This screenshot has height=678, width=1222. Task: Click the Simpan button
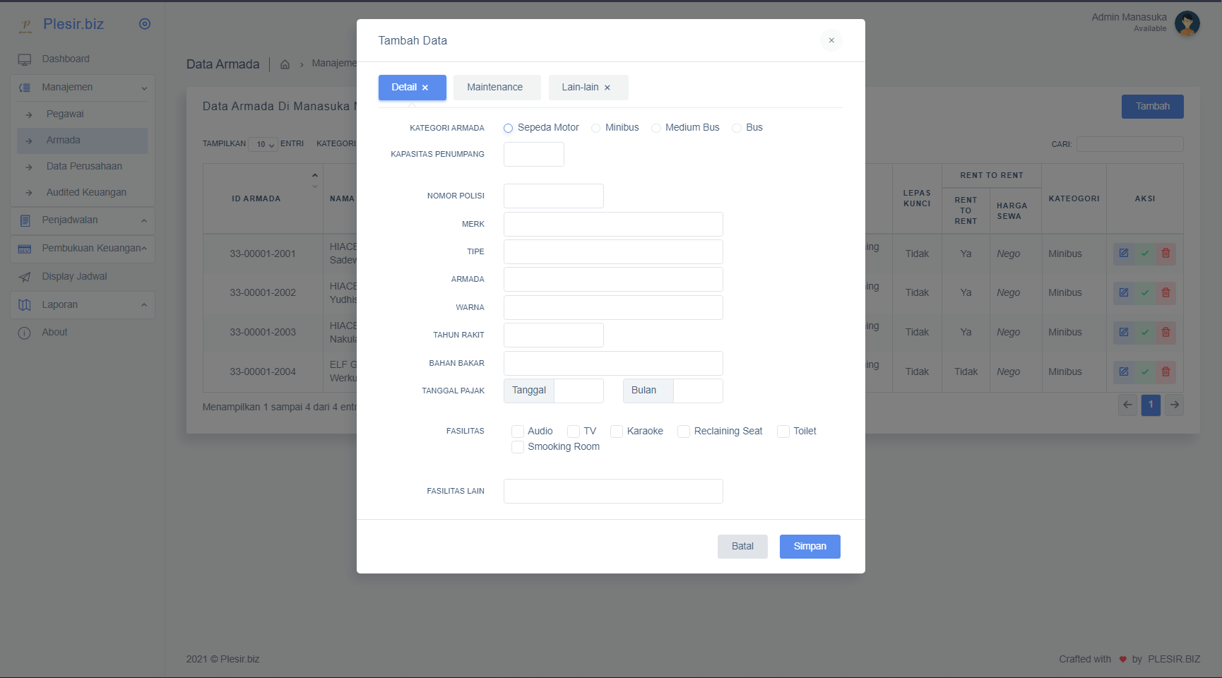[809, 546]
